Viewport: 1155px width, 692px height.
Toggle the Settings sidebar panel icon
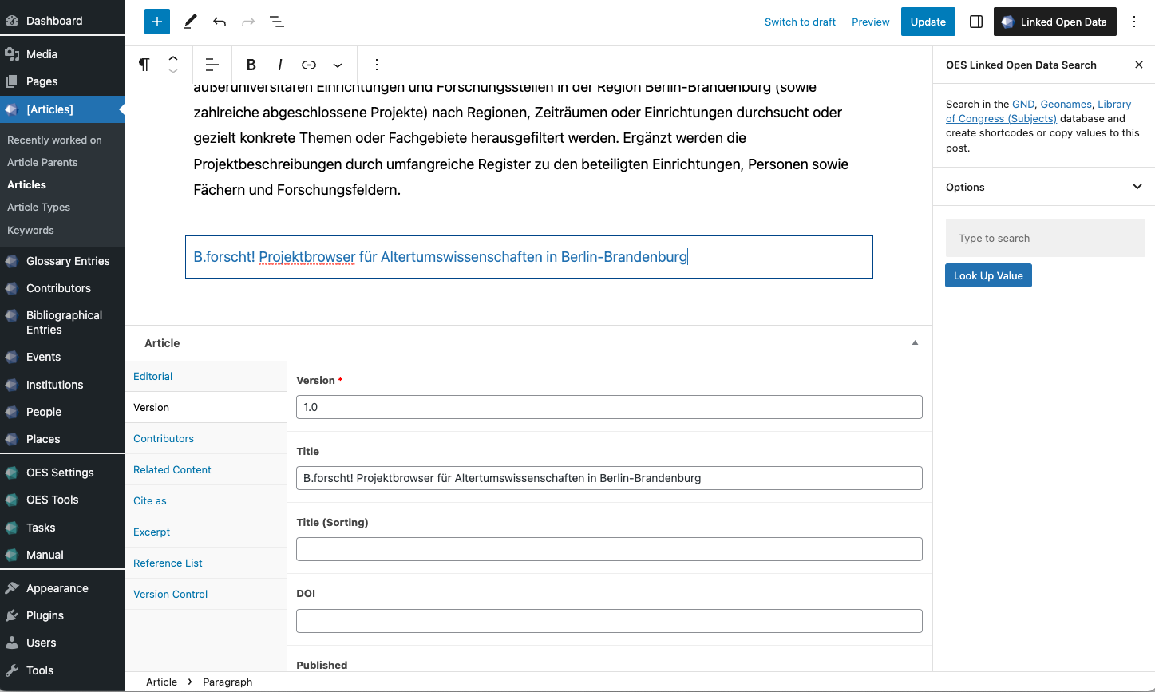[x=976, y=22]
